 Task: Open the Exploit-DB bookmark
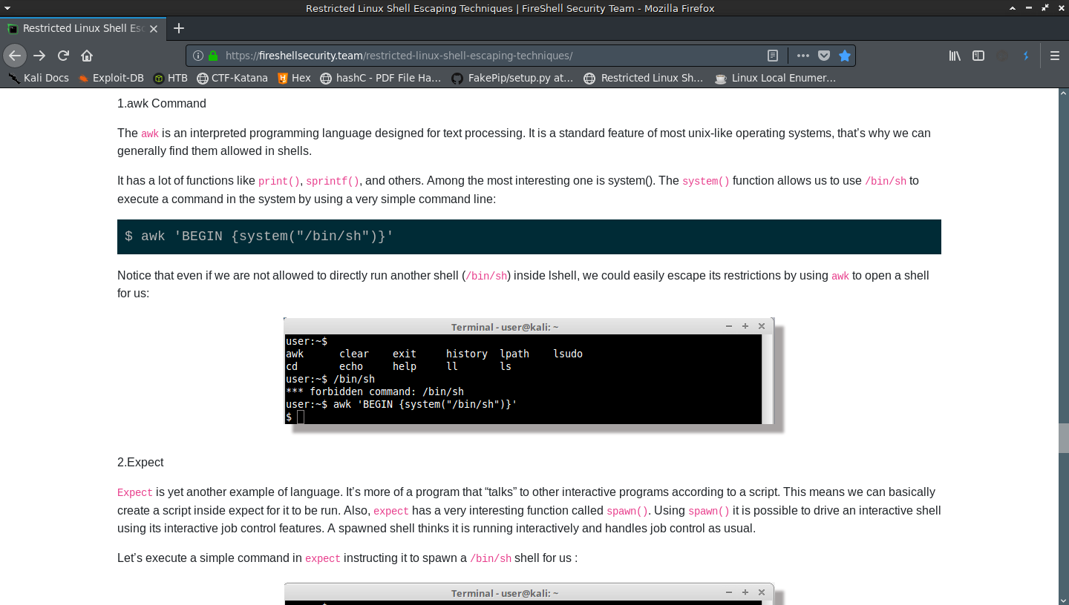(111, 78)
